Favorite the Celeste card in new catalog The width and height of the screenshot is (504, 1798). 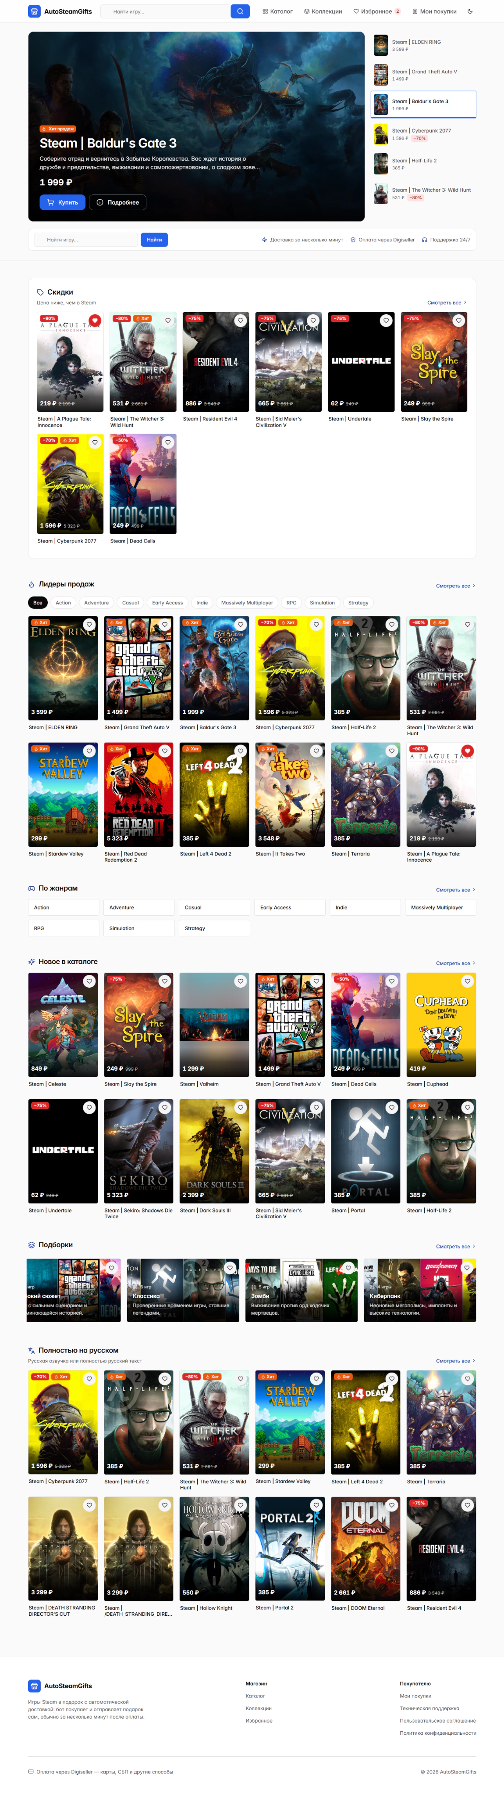89,982
